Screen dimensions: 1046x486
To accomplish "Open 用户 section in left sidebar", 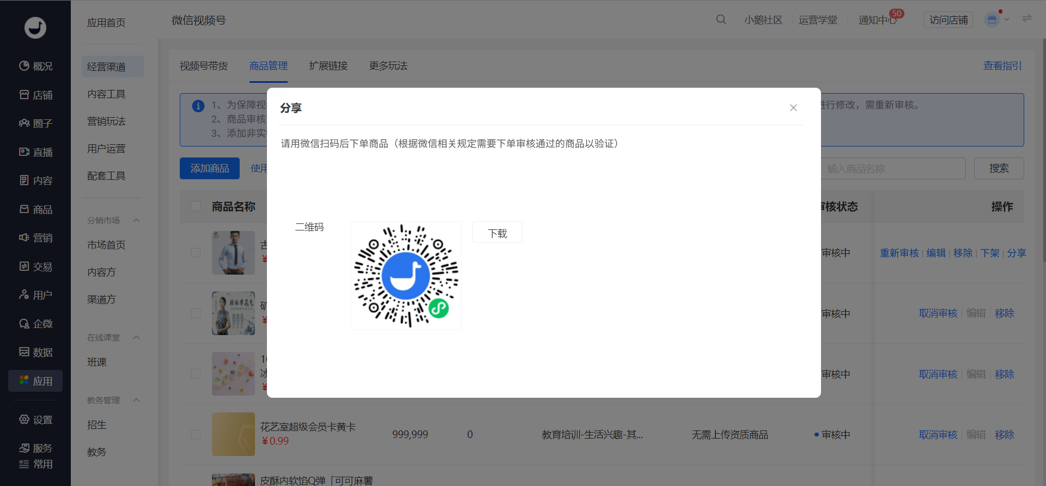I will [x=35, y=295].
